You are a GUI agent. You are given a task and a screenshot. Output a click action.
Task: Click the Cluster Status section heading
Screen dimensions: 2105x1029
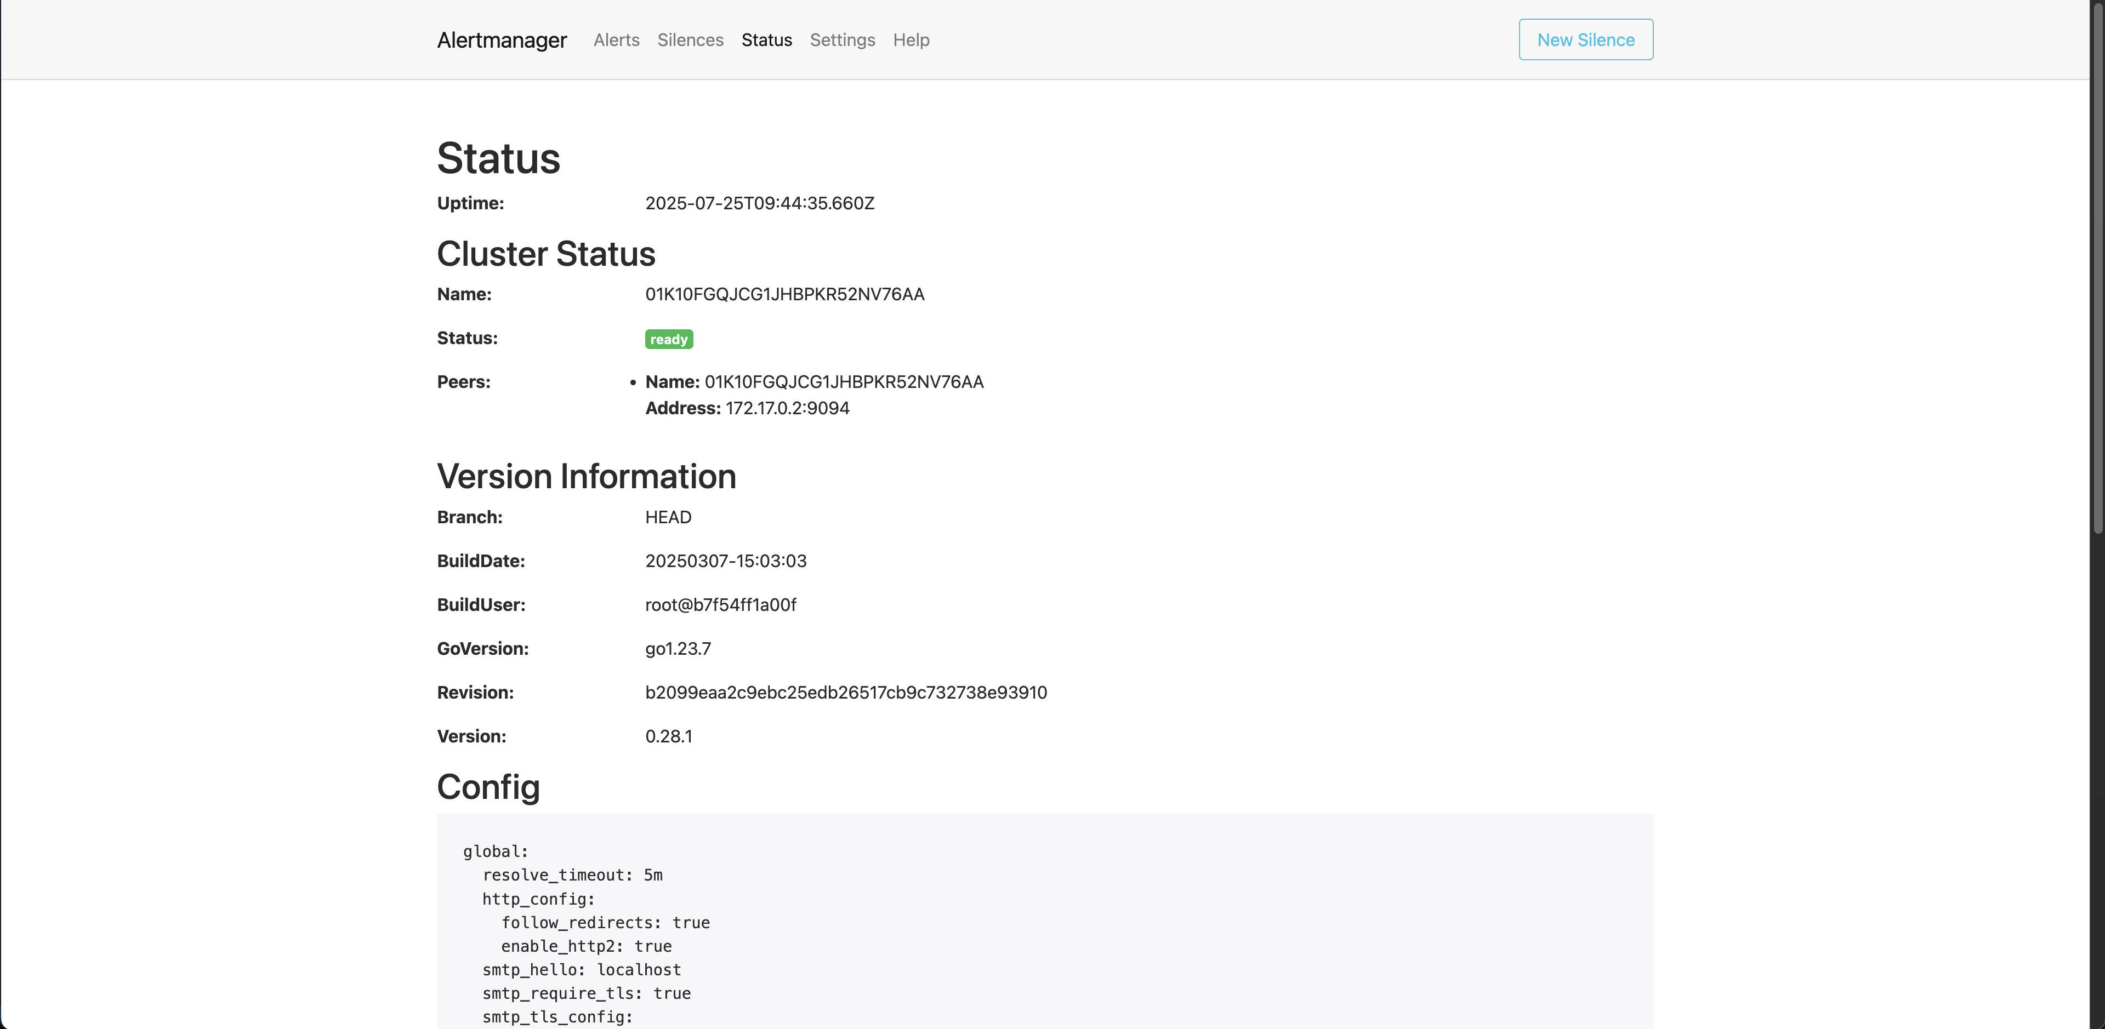click(x=546, y=253)
